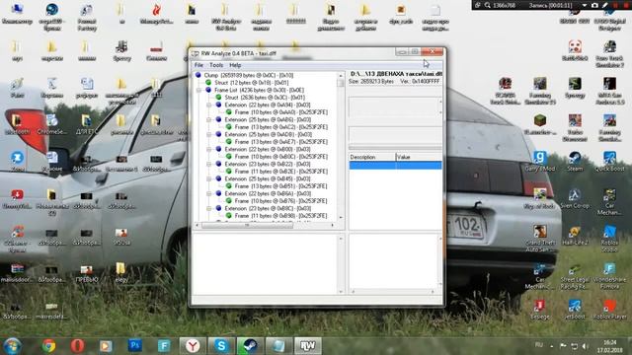Click the tree horizontal scroll right arrow

point(332,226)
